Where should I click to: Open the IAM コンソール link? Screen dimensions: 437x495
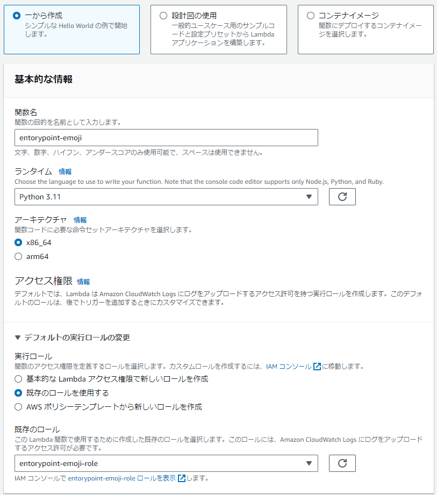pos(289,367)
